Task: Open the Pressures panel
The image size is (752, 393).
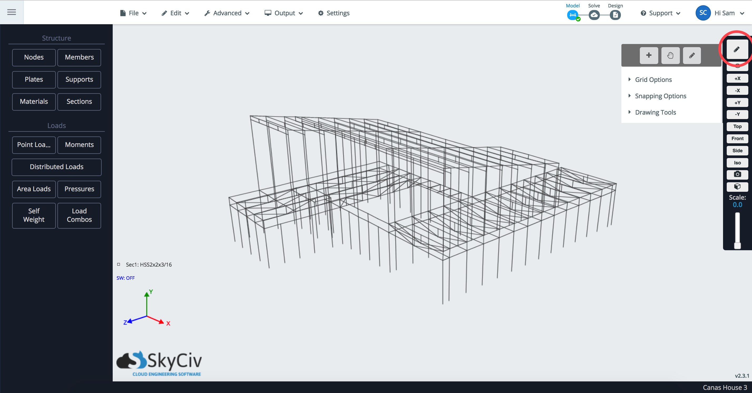Action: 79,189
